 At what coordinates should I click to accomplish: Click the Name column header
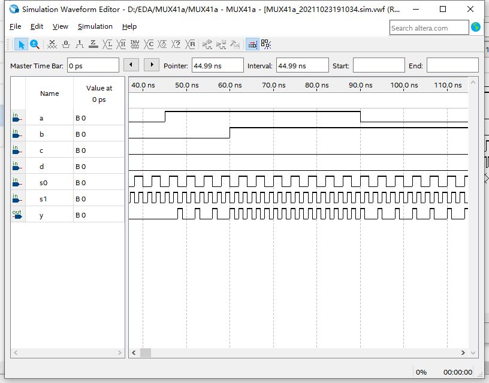pos(49,94)
